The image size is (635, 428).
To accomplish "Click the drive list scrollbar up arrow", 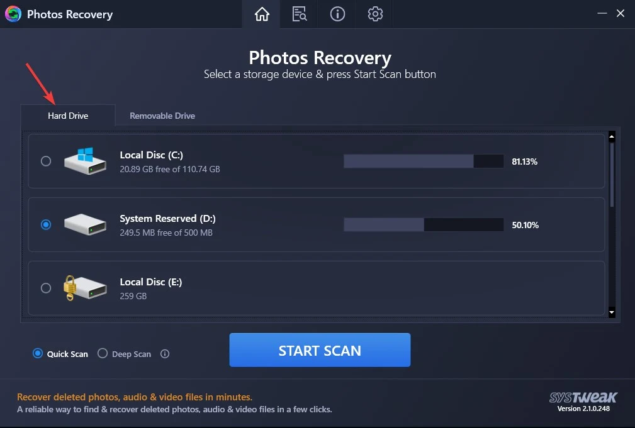I will [612, 137].
